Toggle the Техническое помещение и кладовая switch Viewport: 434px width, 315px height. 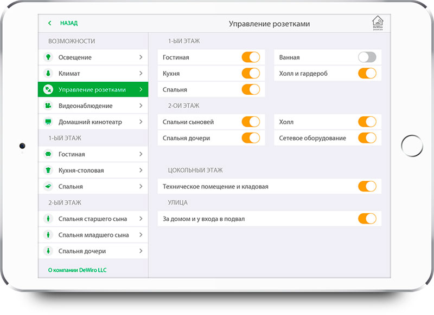[x=367, y=186]
